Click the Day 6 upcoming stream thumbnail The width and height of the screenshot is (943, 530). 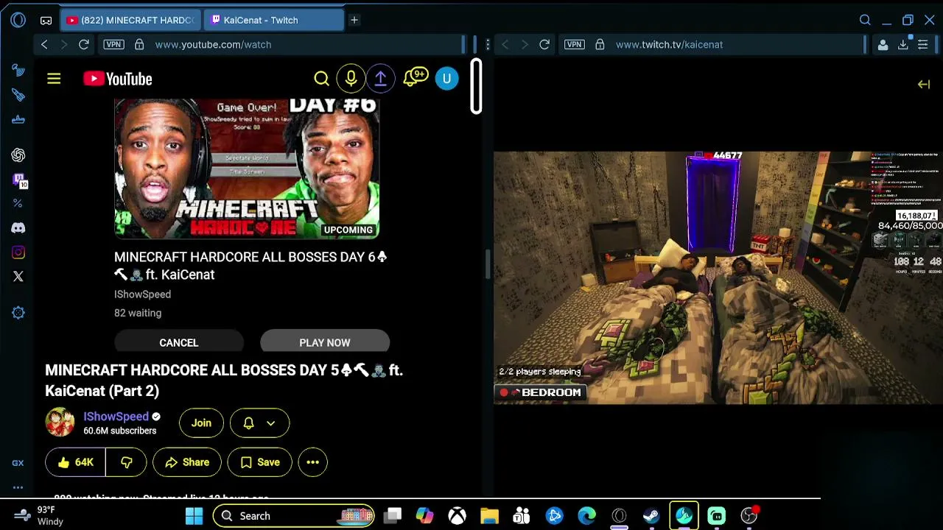pos(247,169)
